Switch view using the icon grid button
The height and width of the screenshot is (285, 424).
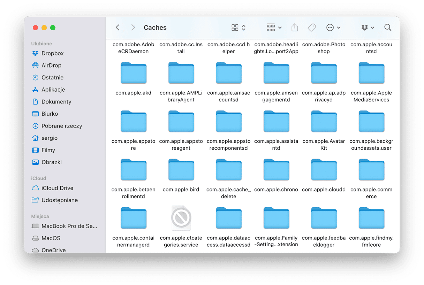238,28
